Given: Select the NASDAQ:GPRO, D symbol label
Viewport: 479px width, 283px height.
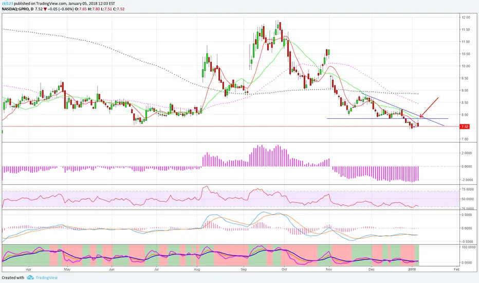Looking at the screenshot, I should pos(17,9).
